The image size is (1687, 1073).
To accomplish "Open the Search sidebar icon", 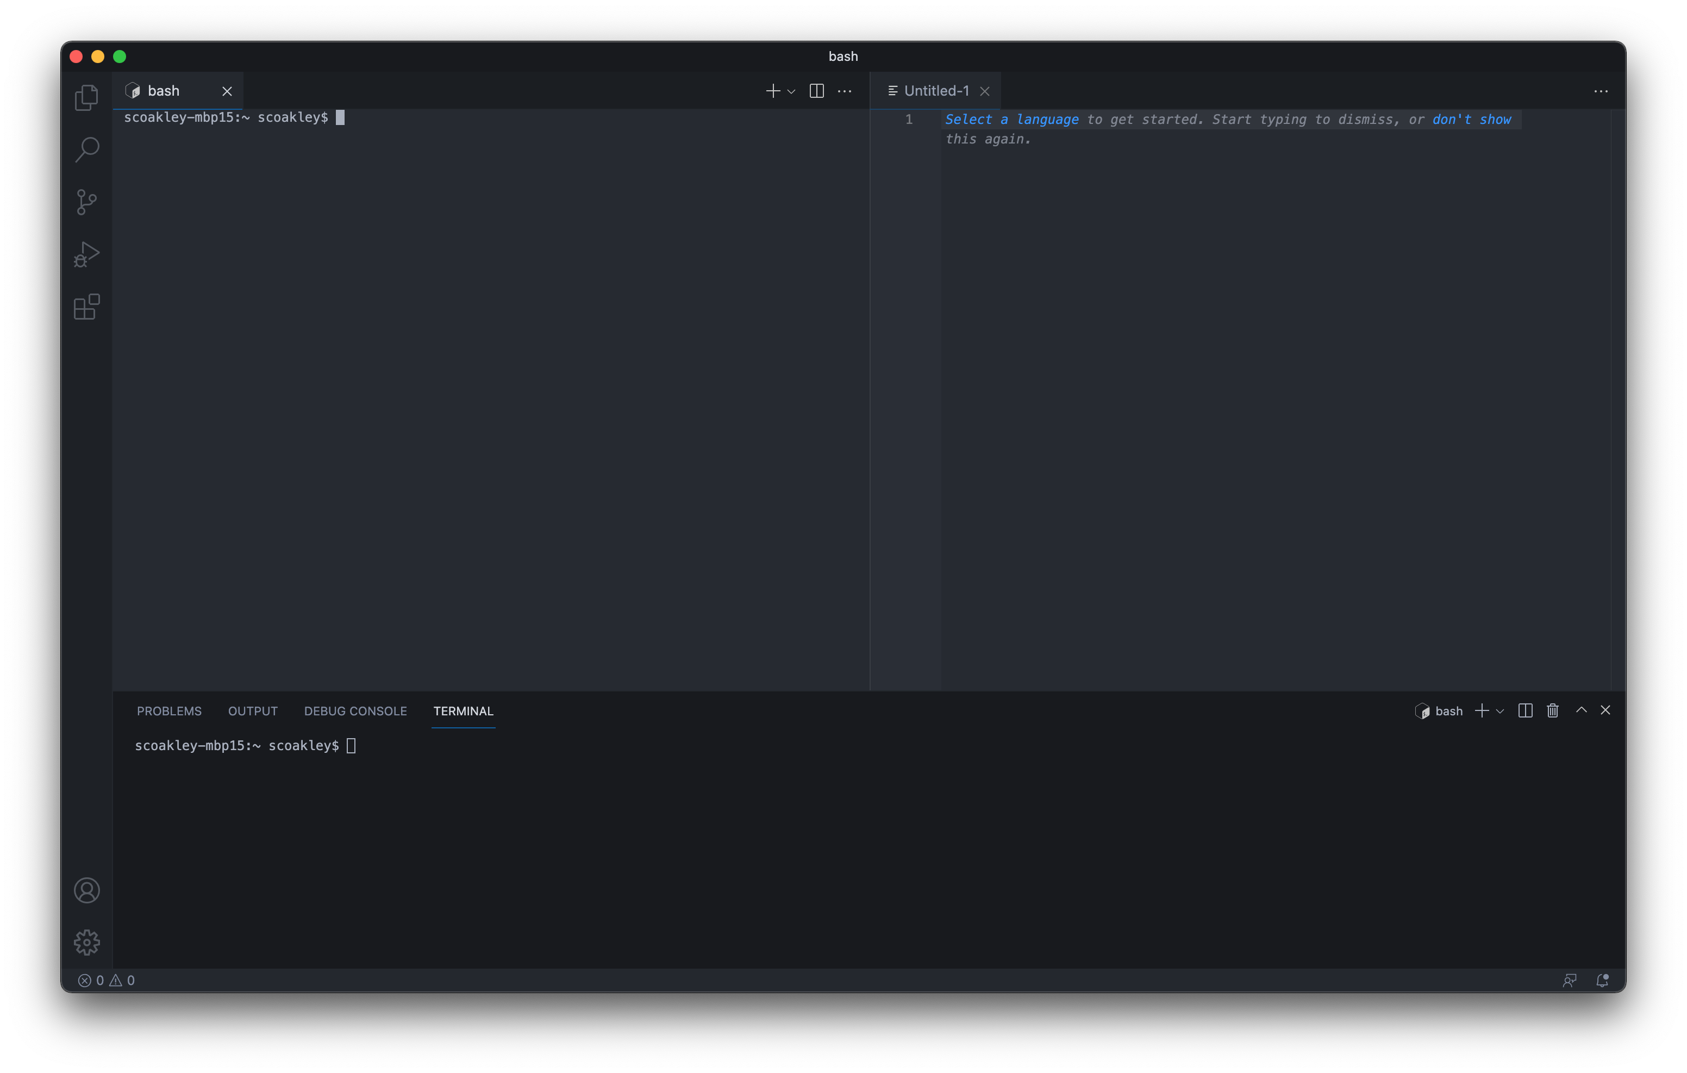I will tap(86, 149).
